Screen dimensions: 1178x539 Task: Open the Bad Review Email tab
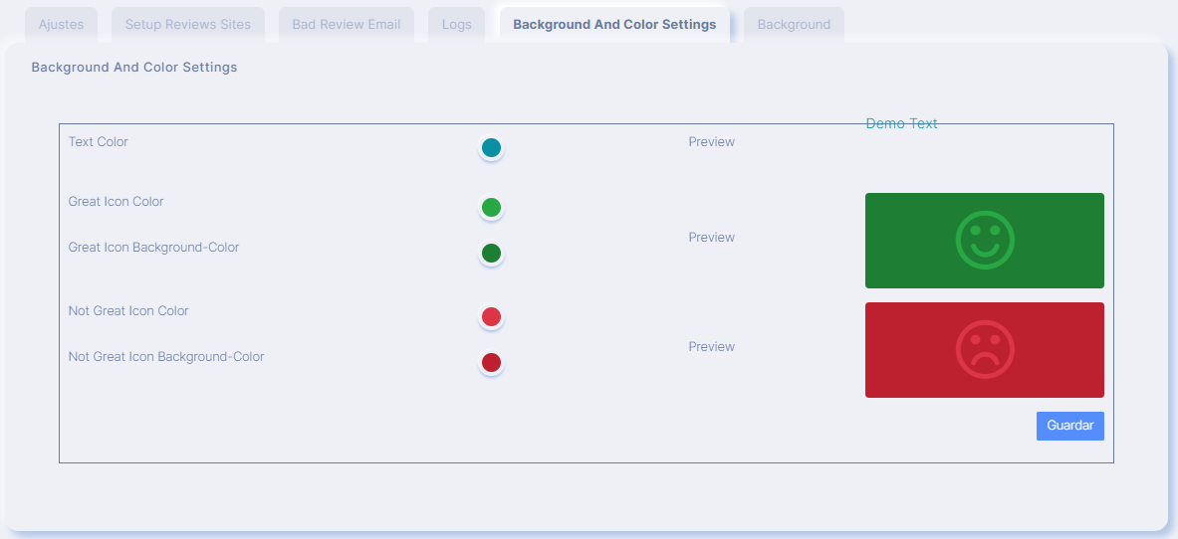tap(347, 24)
